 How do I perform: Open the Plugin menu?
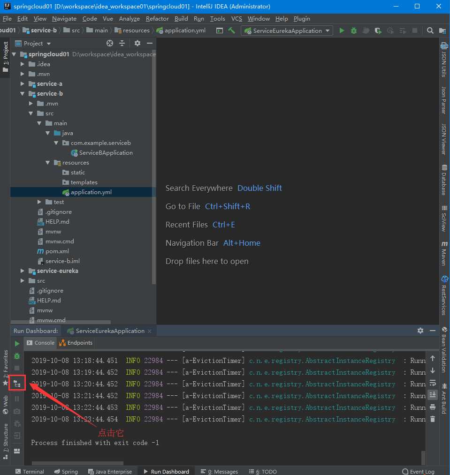[302, 18]
